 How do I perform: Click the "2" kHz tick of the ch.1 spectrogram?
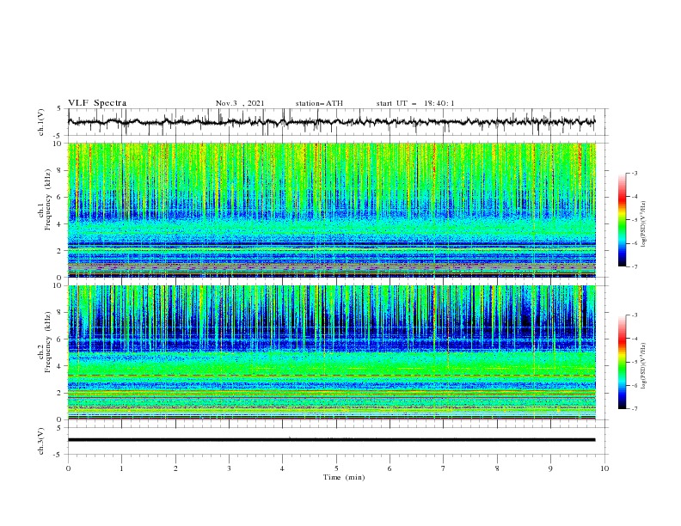60,251
